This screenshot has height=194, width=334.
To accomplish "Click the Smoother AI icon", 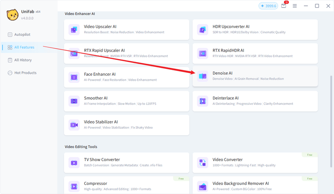I will tap(74, 101).
